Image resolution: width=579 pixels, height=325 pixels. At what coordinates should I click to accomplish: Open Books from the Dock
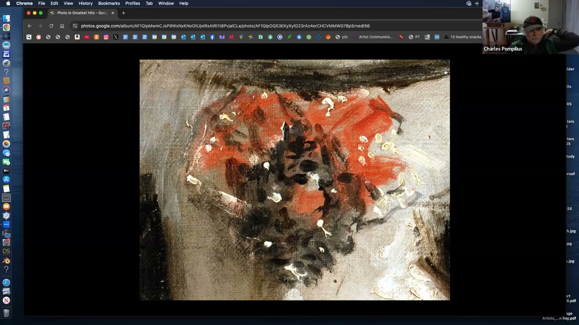(6, 206)
